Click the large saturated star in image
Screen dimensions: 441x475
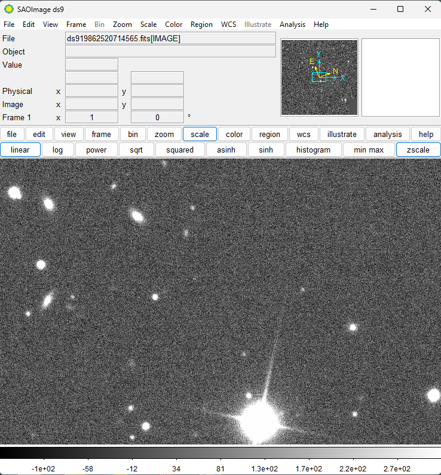pyautogui.click(x=260, y=422)
